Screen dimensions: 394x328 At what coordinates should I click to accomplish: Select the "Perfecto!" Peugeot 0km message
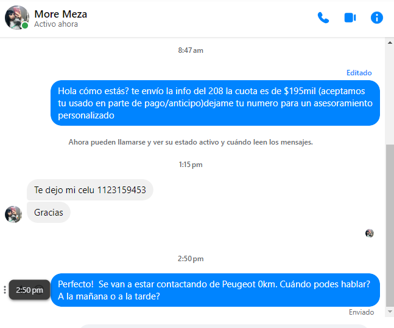[x=215, y=290]
